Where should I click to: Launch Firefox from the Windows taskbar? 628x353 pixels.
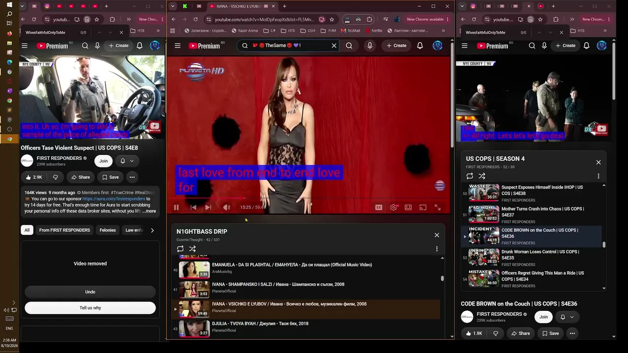(x=9, y=33)
